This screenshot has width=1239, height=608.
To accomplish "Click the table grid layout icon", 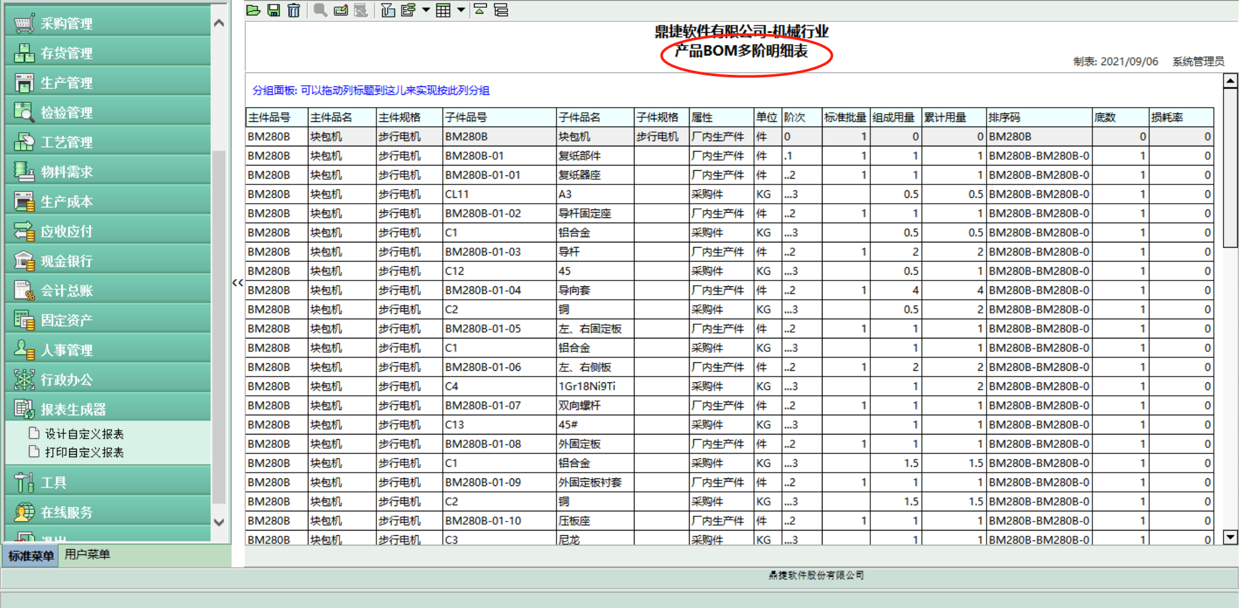I will [443, 10].
